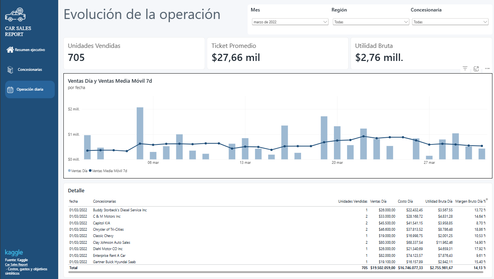Image resolution: width=494 pixels, height=279 pixels.
Task: Click total cost value $16.746.077,33
Action: [x=410, y=268]
